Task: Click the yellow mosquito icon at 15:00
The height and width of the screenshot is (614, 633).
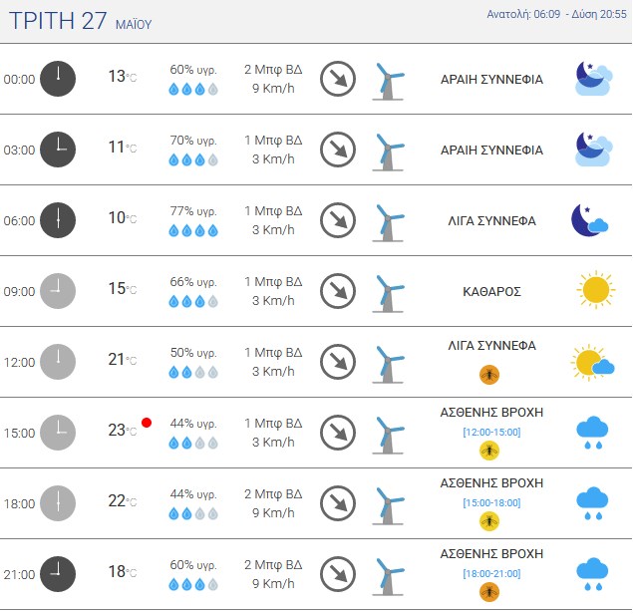Action: point(489,451)
